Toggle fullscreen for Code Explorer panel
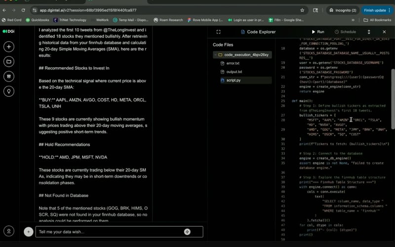This screenshot has width=395, height=247. tap(218, 32)
